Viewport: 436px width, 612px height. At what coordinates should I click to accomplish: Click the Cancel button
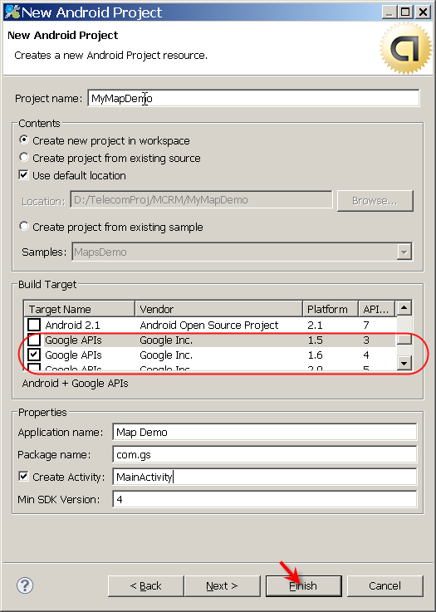385,586
